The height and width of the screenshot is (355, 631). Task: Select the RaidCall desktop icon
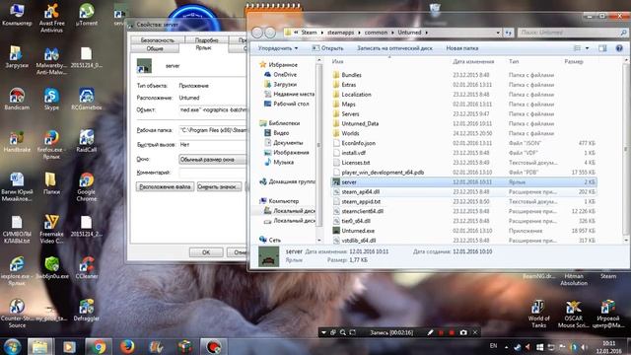click(x=87, y=142)
